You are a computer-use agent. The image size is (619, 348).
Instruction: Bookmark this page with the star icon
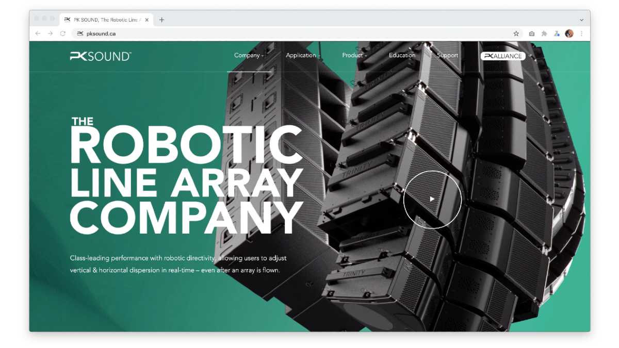pos(516,34)
